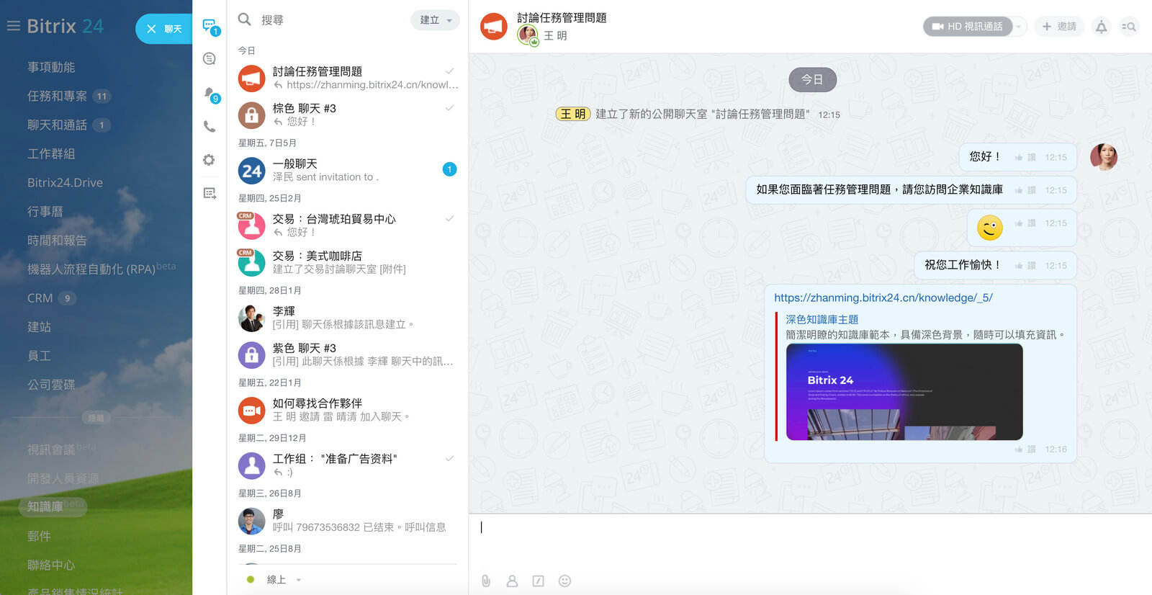Click the 王 明 name tag in system message
The width and height of the screenshot is (1152, 595).
pyautogui.click(x=573, y=114)
